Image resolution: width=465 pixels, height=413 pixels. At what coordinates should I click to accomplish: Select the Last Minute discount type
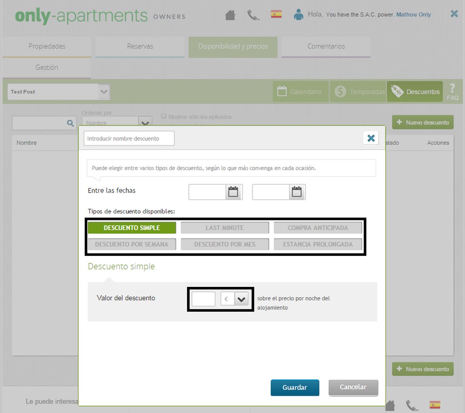pos(225,228)
